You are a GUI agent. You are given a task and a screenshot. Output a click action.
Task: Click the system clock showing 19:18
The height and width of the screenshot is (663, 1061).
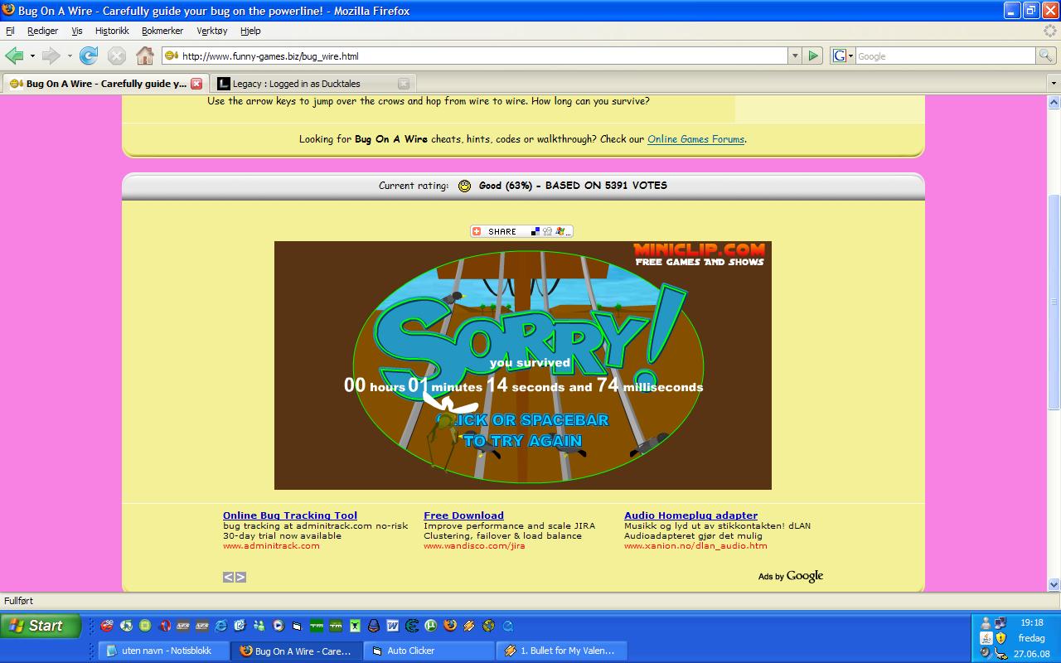(1032, 622)
